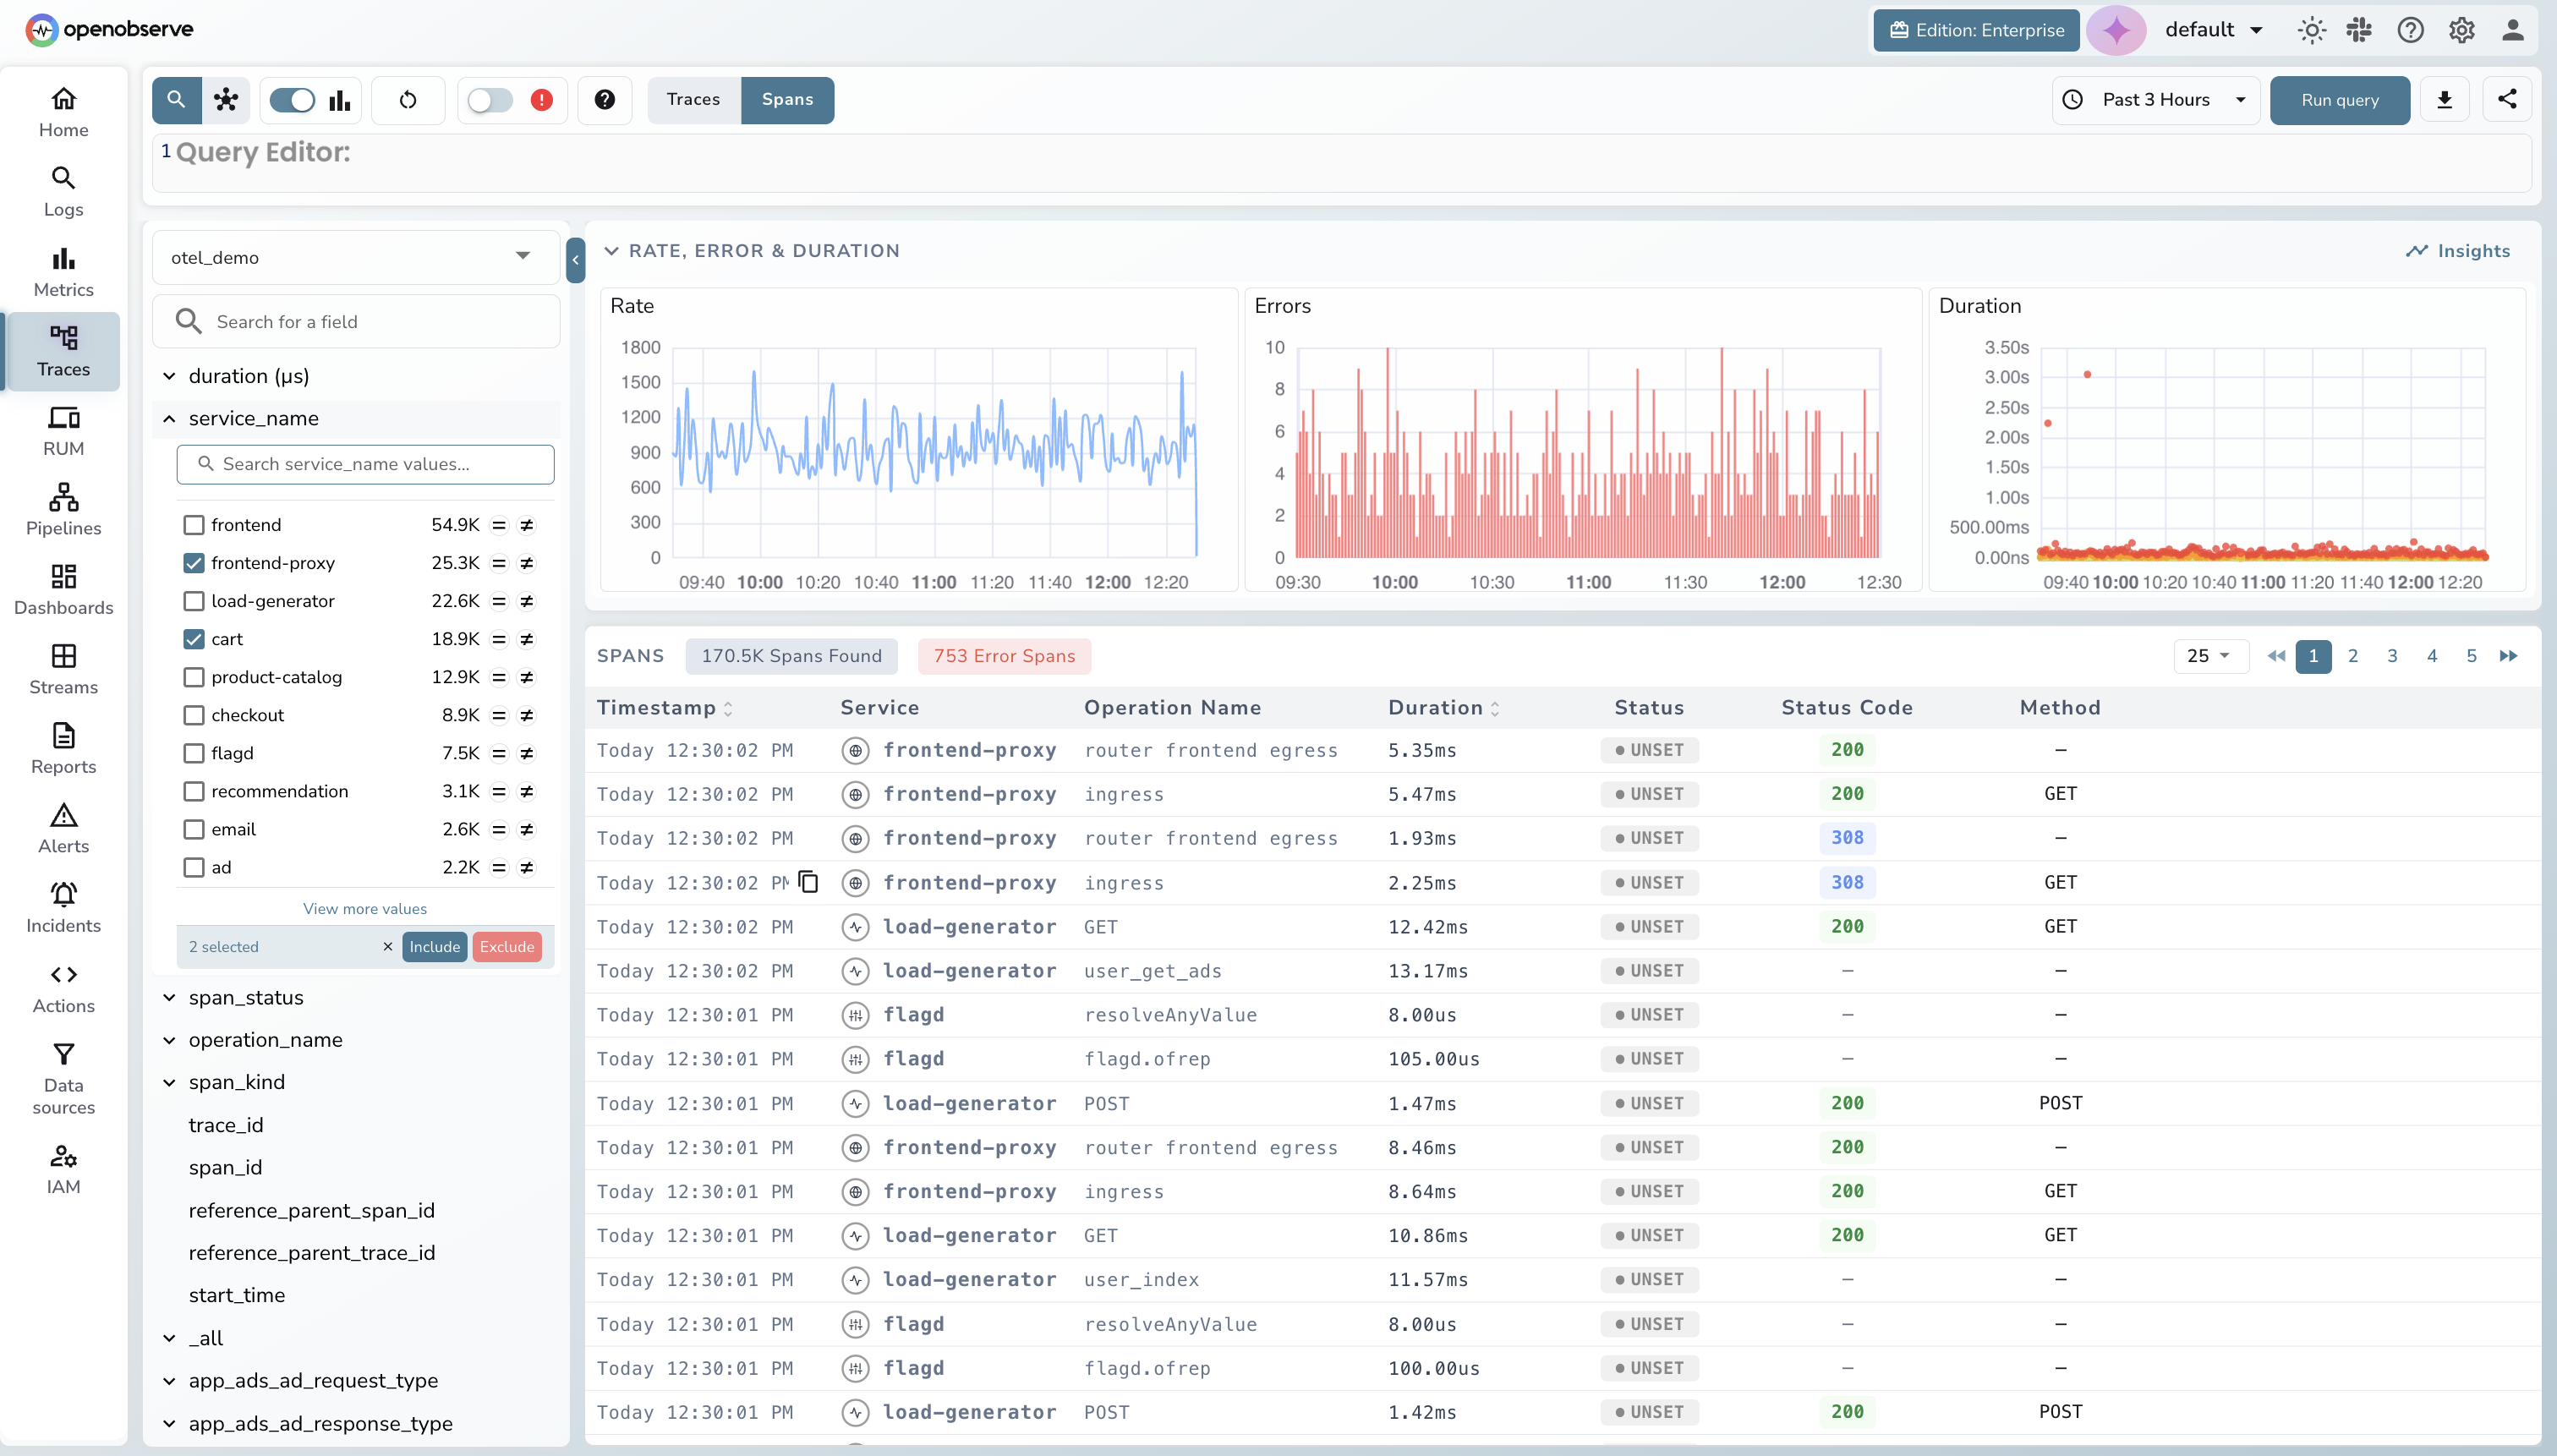Viewport: 2557px width, 1456px height.
Task: Click the View more values link
Action: 365,908
